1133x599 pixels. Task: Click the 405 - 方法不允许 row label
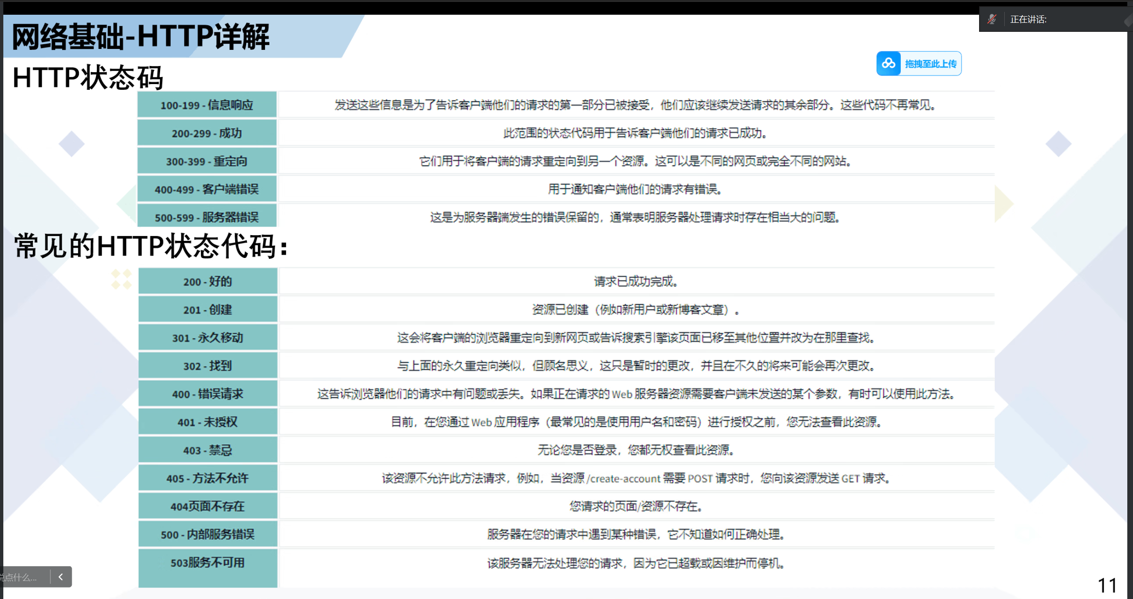[208, 478]
